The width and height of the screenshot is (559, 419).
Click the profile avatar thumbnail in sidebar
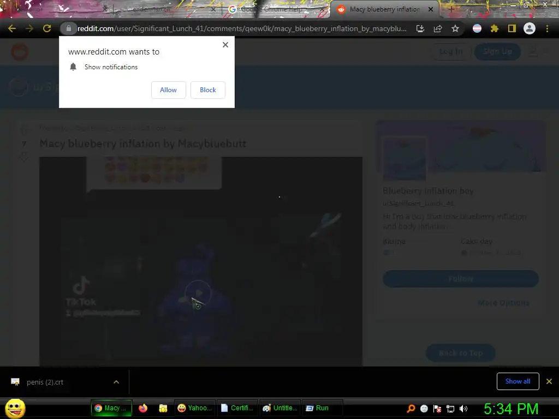[x=405, y=159]
